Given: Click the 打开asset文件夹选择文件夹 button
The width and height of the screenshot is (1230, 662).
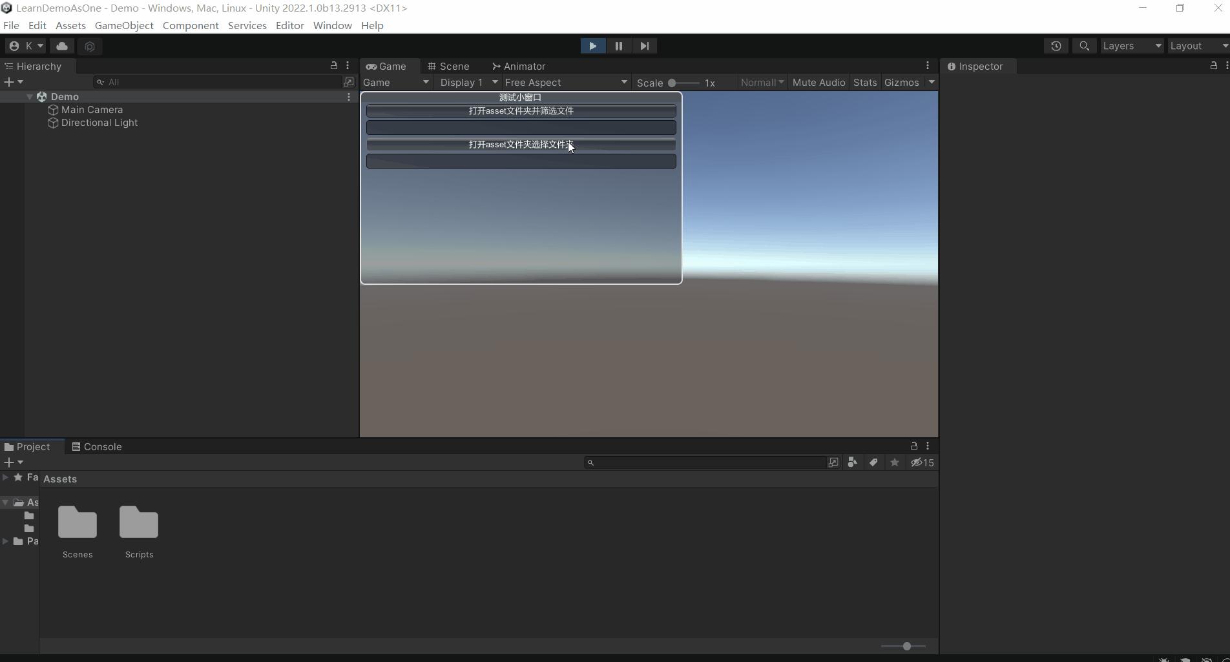Looking at the screenshot, I should (x=521, y=145).
